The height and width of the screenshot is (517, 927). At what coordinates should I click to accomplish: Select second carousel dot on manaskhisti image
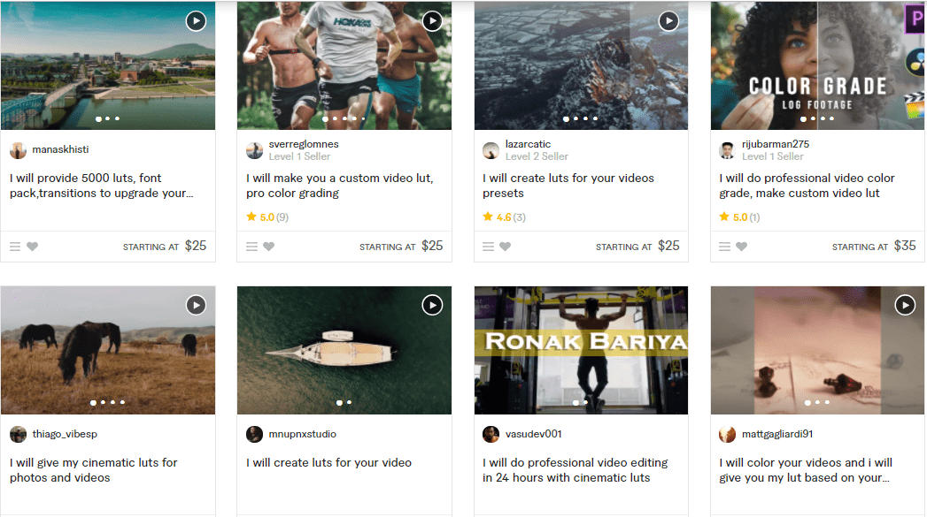[108, 118]
